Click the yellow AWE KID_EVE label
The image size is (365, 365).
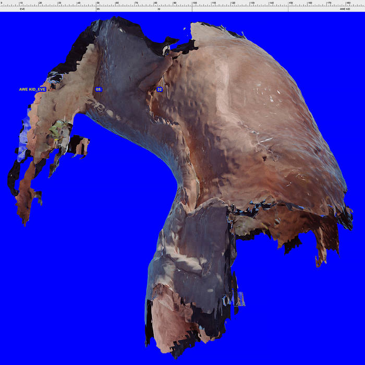click(32, 90)
